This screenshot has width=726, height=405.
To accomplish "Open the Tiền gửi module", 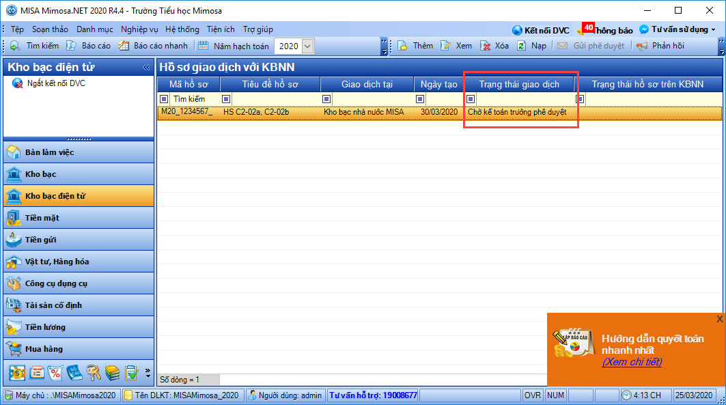I will [x=79, y=240].
